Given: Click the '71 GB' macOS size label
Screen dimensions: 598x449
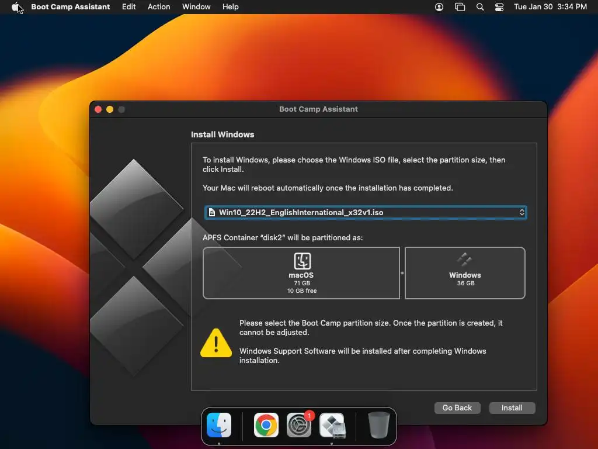Looking at the screenshot, I should click(x=302, y=283).
